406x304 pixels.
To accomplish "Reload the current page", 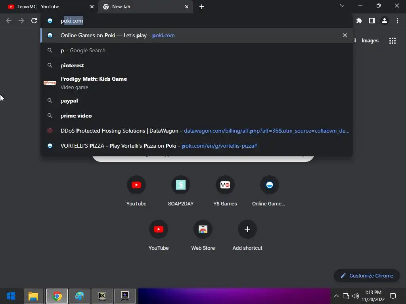I will pyautogui.click(x=34, y=21).
